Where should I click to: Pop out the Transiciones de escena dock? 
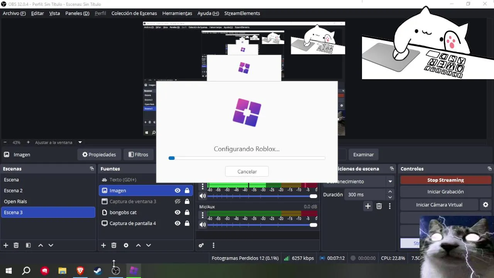pos(392,169)
